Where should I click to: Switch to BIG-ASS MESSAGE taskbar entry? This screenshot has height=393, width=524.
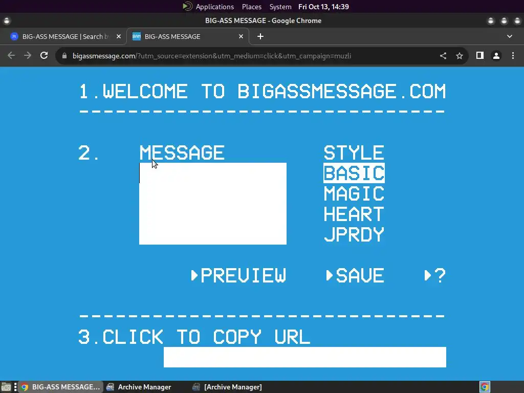(x=60, y=387)
